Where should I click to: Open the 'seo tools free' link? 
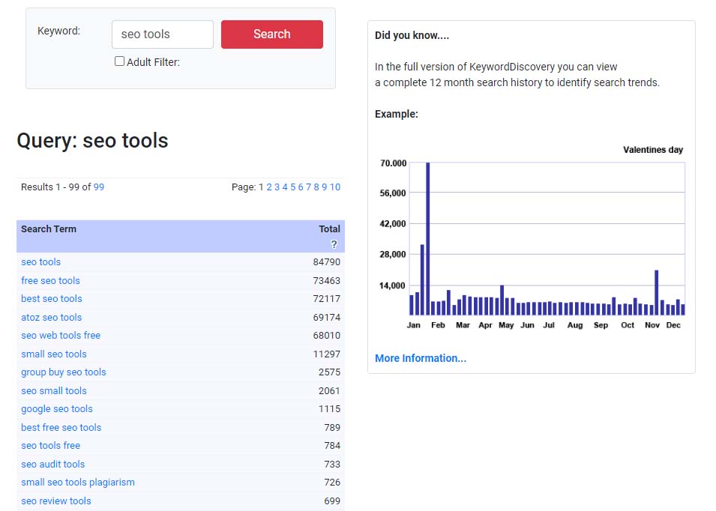point(51,445)
